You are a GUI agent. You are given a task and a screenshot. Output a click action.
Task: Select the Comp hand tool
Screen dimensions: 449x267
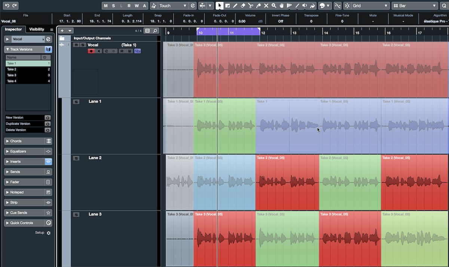(281, 6)
